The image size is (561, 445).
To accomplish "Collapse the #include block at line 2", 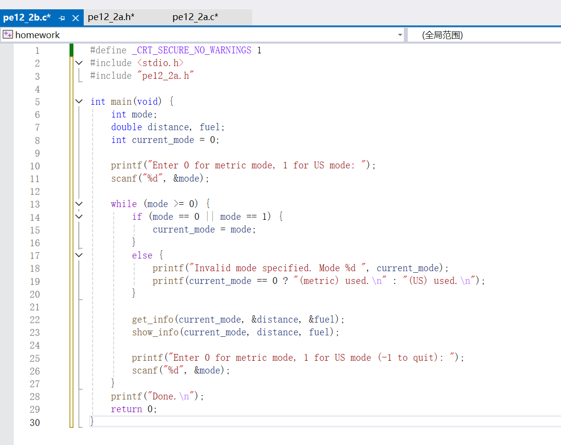I will [79, 63].
